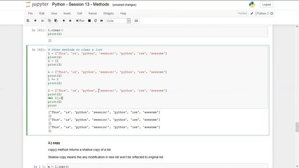This screenshot has width=299, height=168.
Task: Move selected cell down arrow
Action: 70,21
